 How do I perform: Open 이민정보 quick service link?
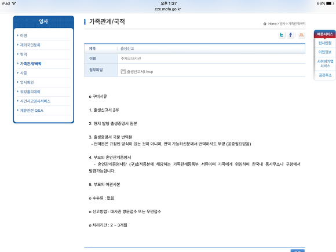[325, 52]
